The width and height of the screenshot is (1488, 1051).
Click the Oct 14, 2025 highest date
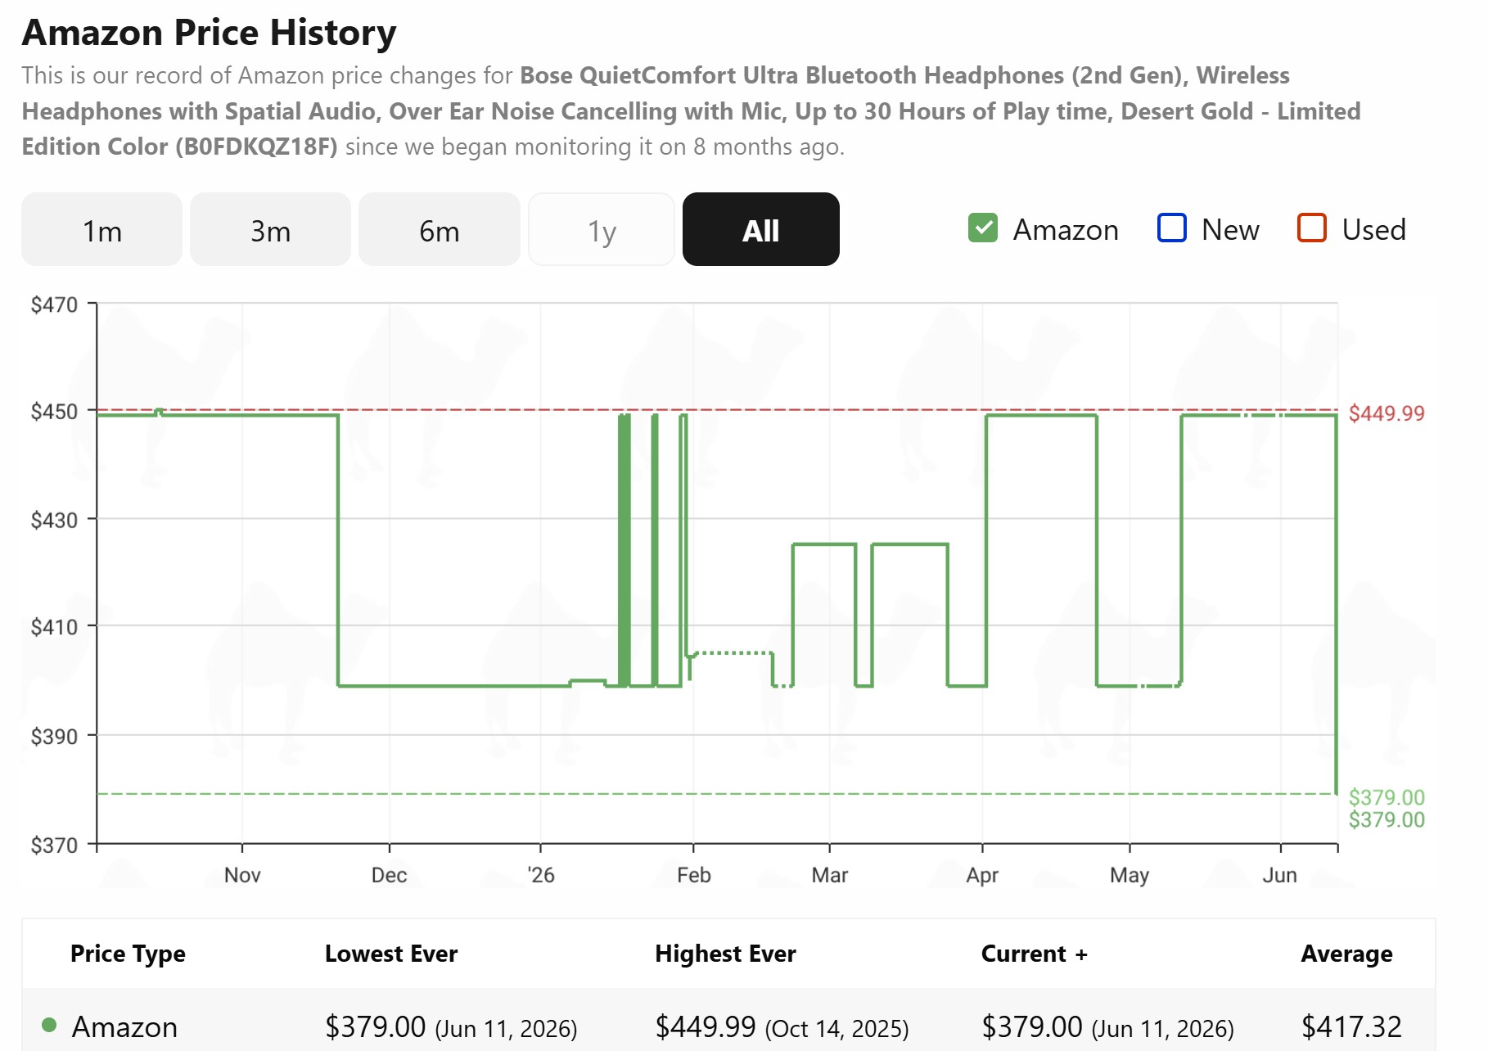coord(836,1029)
